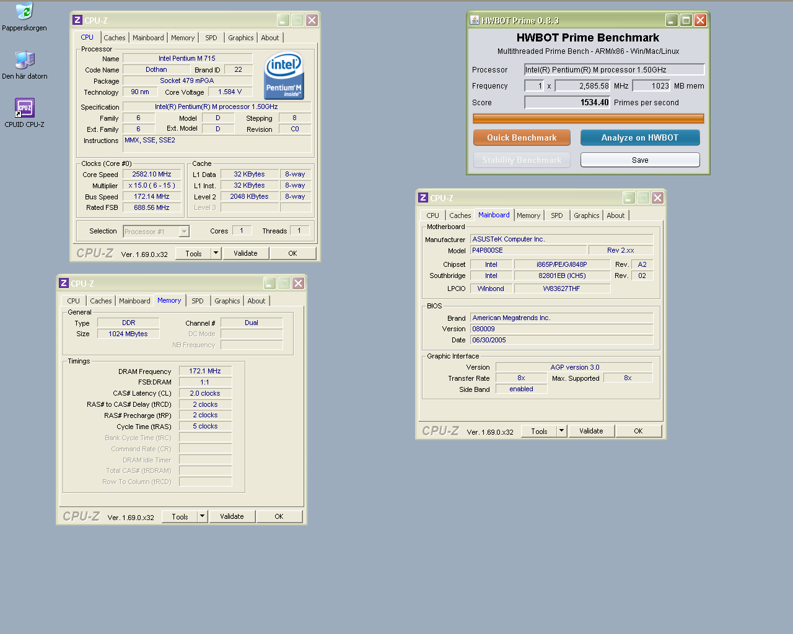793x634 pixels.
Task: Expand the Tools arrow in the Mainboard tab window
Action: [x=561, y=431]
